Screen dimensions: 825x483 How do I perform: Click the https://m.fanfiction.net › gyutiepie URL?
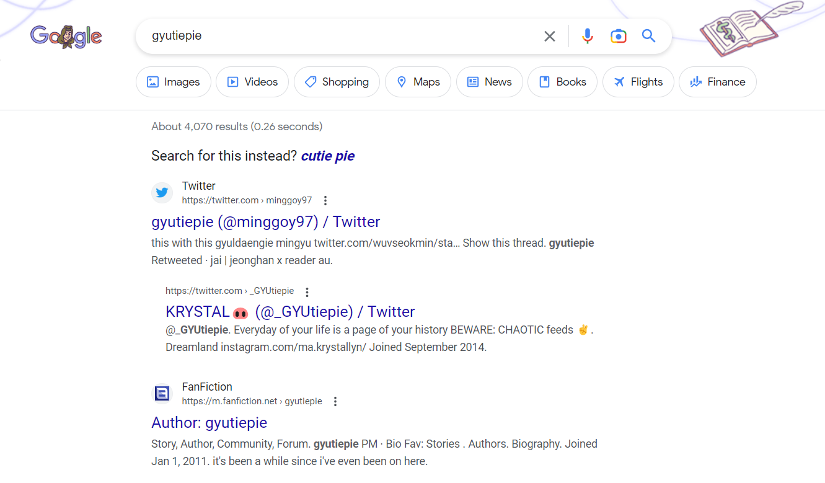(x=252, y=401)
